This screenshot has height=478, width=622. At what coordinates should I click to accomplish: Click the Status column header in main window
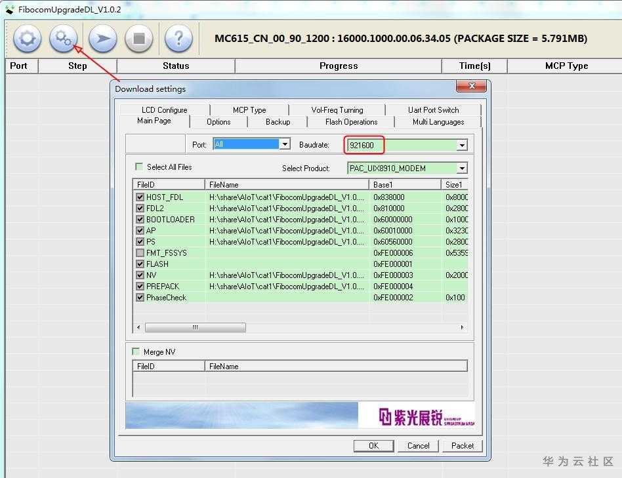176,66
